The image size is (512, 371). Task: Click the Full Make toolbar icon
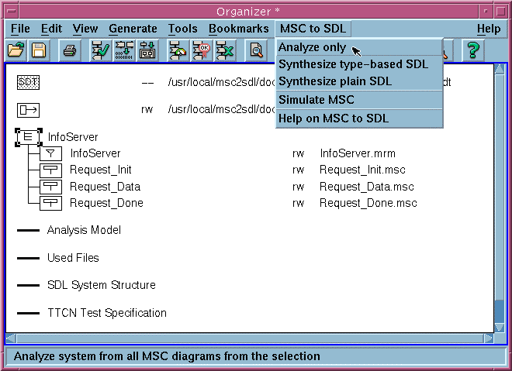[x=147, y=50]
